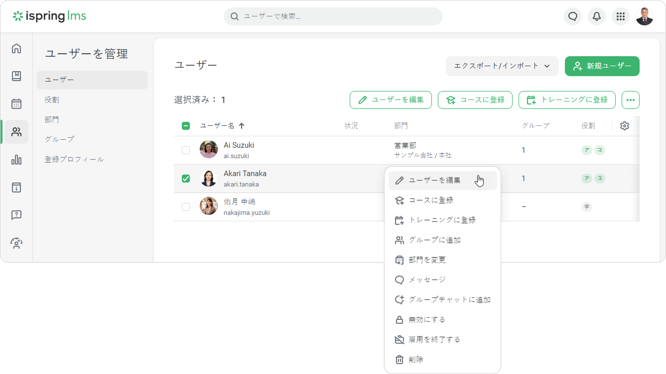Select 部門を変更 from context menu
This screenshot has height=374, width=666.
pos(427,260)
